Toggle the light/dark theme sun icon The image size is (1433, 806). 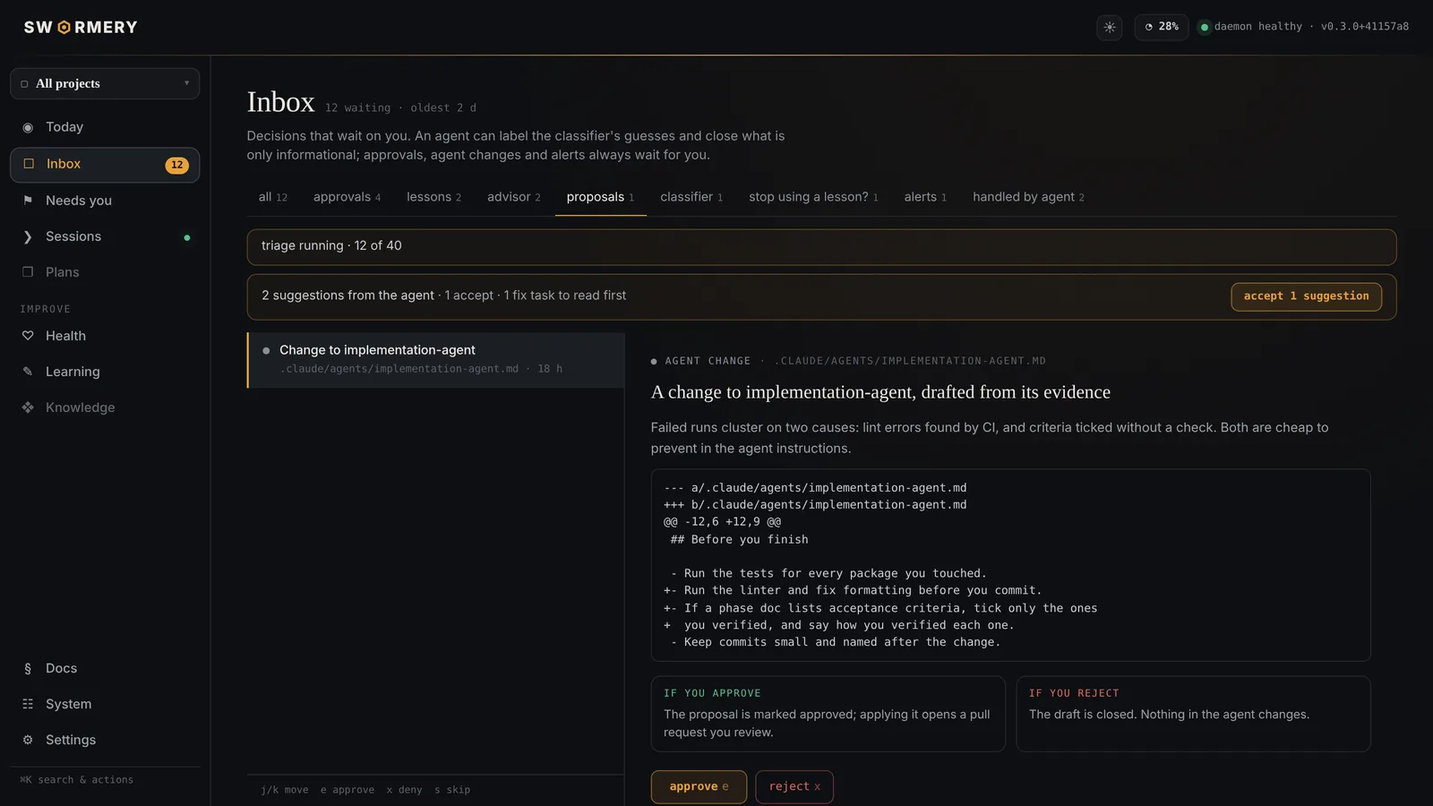tap(1109, 27)
